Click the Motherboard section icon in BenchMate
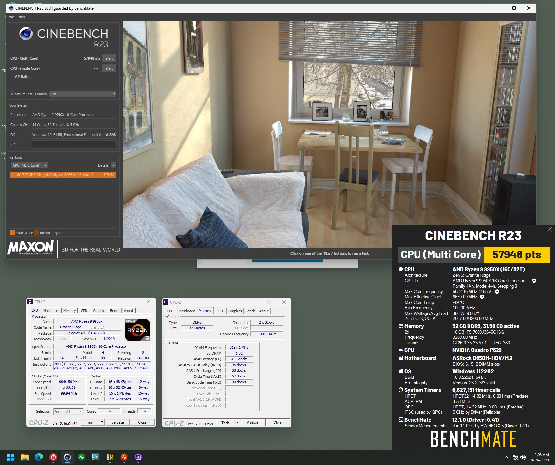The image size is (555, 465). tap(401, 358)
